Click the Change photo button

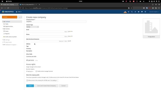tap(151, 37)
